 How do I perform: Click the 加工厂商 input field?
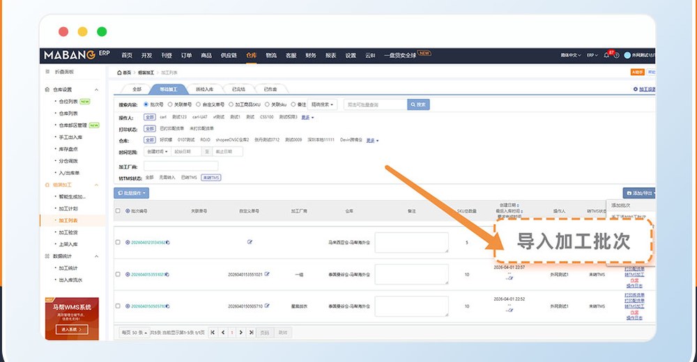[x=181, y=166]
